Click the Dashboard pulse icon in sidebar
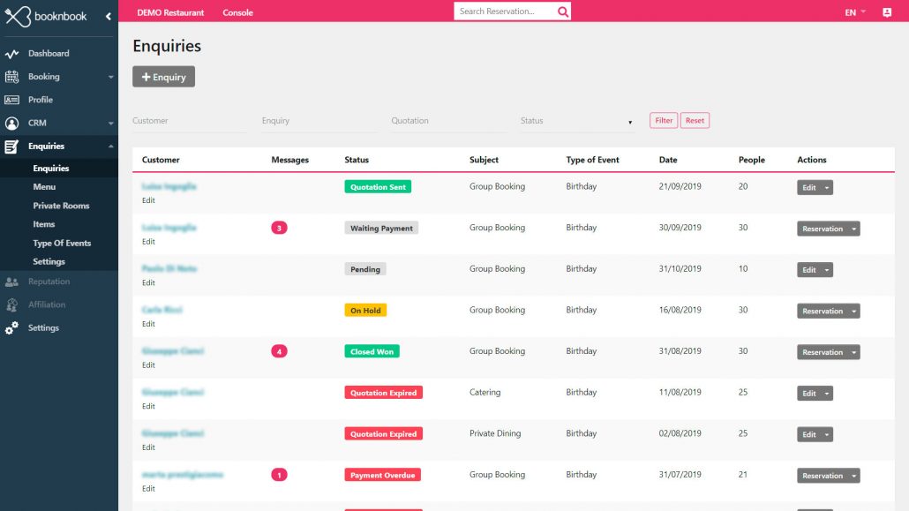This screenshot has height=511, width=909. pos(12,54)
